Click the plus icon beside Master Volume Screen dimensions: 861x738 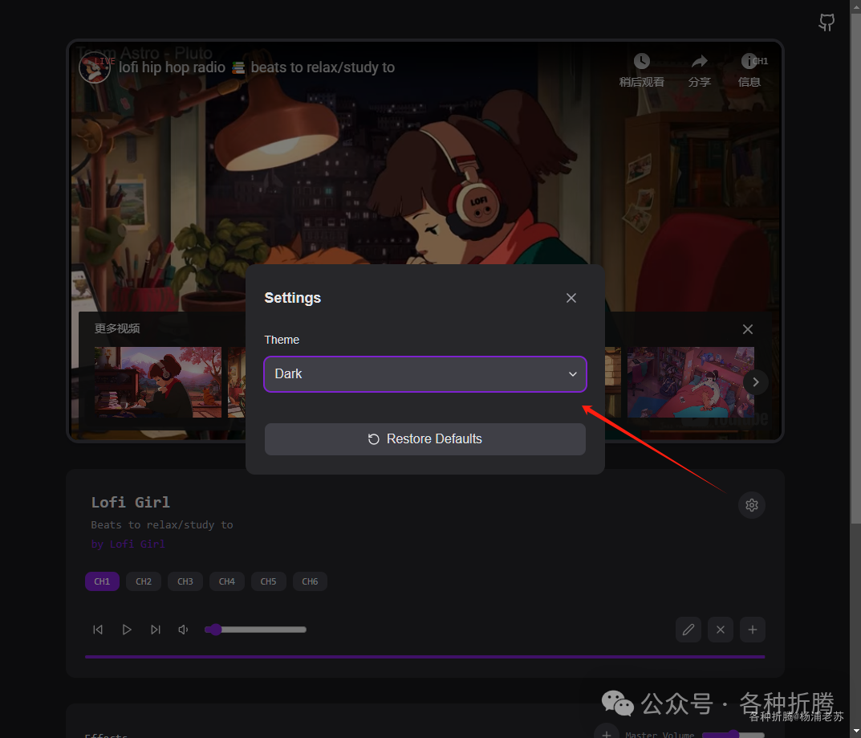pos(606,734)
